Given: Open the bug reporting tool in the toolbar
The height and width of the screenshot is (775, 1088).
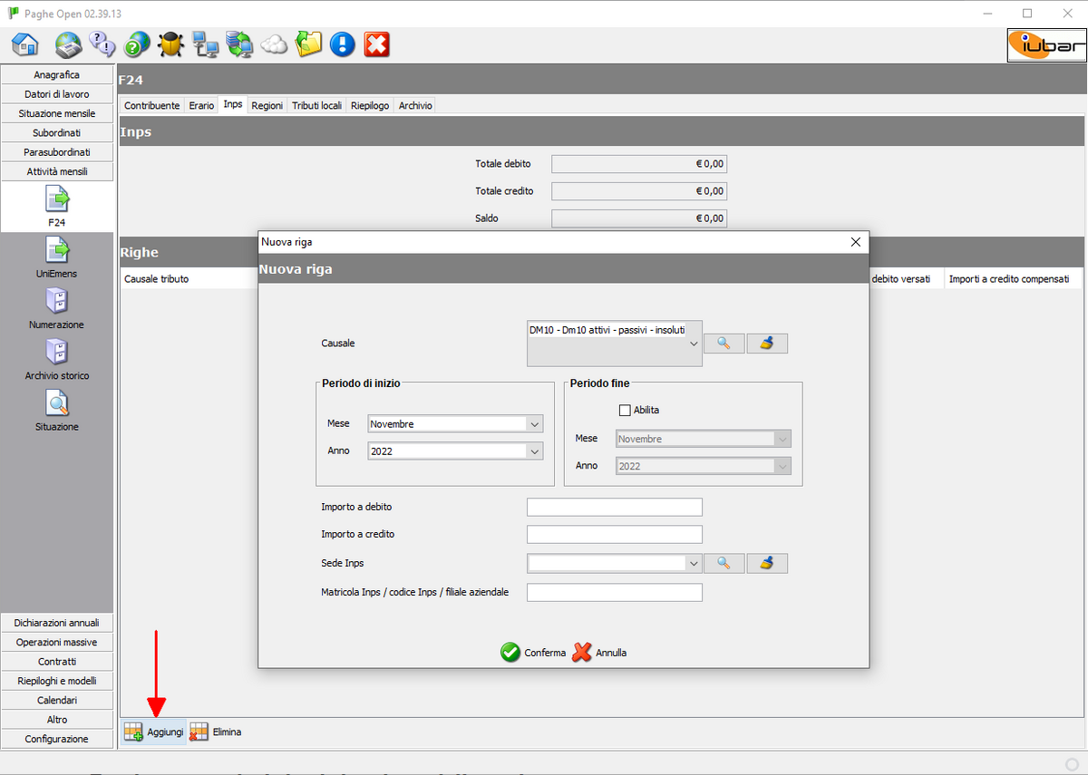Looking at the screenshot, I should point(171,44).
